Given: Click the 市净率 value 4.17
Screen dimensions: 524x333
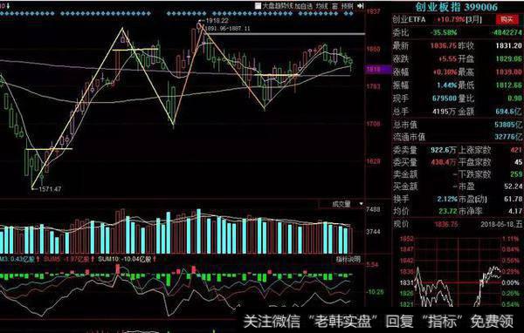Looking at the screenshot, I should click(x=515, y=211).
